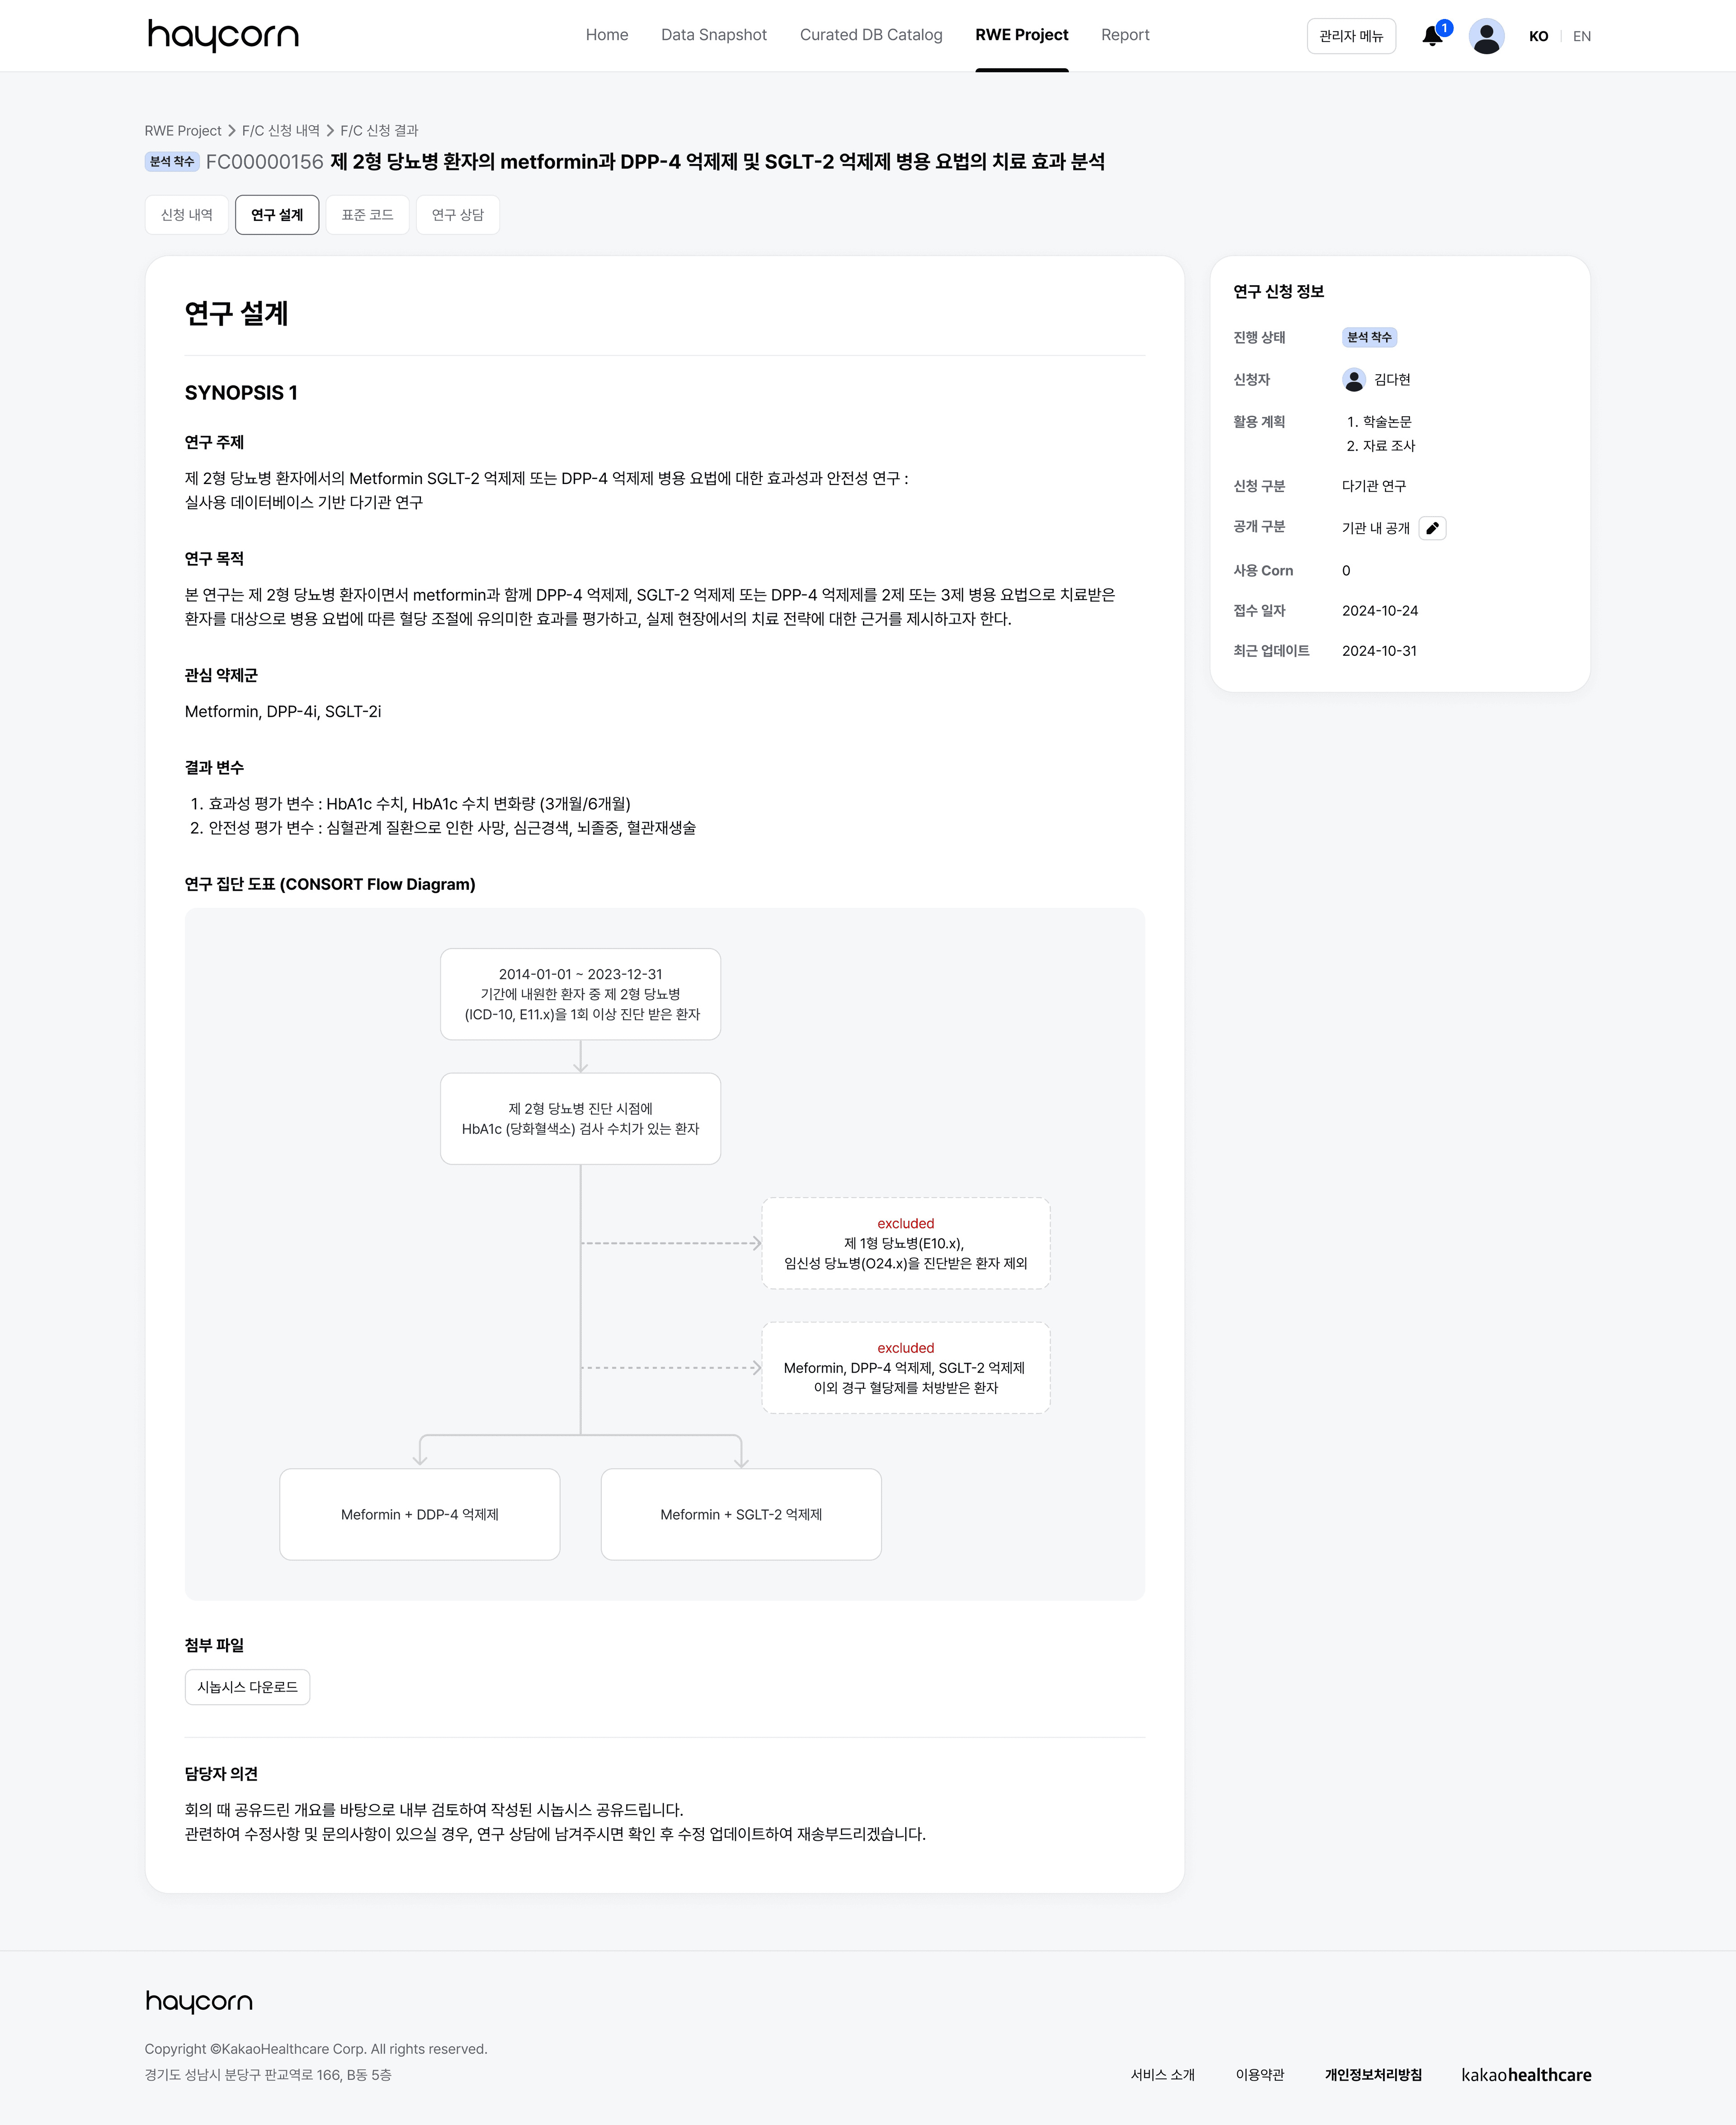
Task: Switch interface language to EN
Action: point(1582,36)
